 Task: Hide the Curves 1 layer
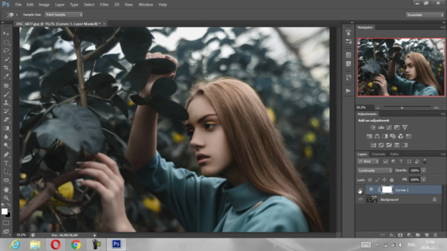(x=360, y=190)
